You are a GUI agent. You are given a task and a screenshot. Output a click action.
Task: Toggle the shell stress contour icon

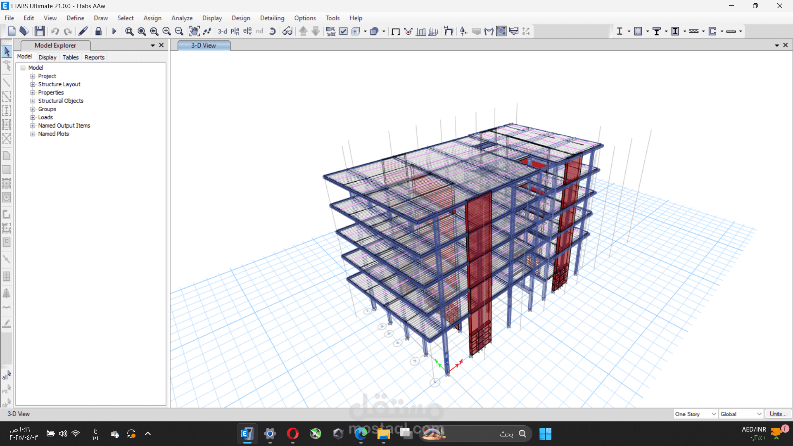(501, 31)
